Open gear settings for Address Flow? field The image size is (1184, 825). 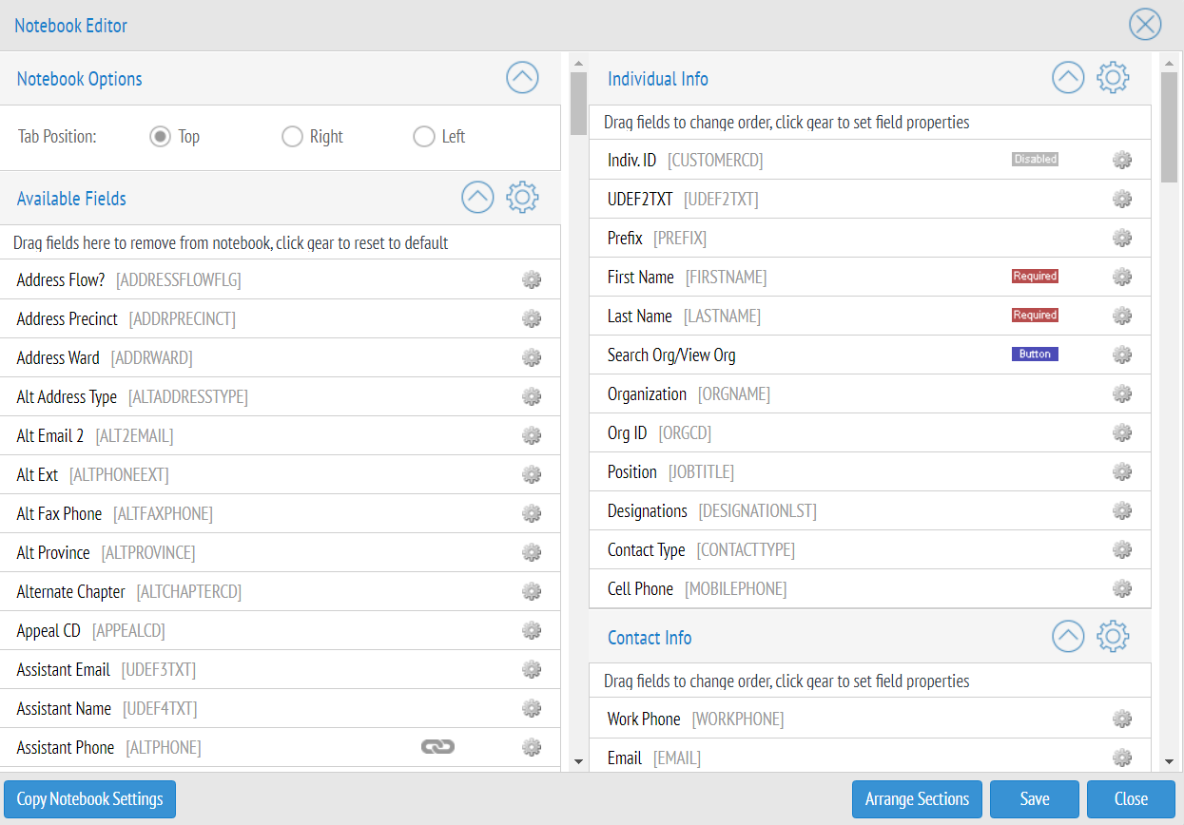(532, 279)
